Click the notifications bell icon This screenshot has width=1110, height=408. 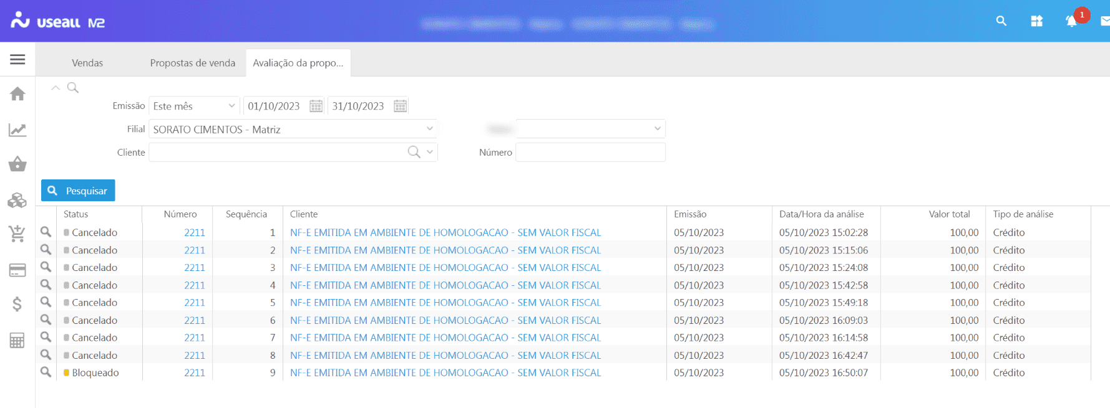point(1071,21)
